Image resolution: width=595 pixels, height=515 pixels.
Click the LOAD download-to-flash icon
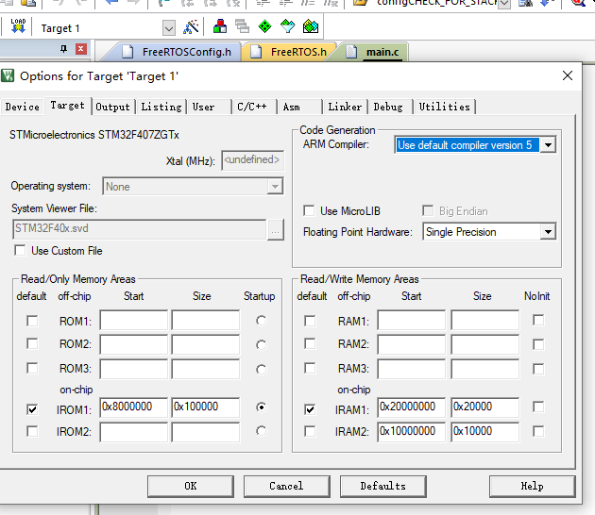coord(18,26)
